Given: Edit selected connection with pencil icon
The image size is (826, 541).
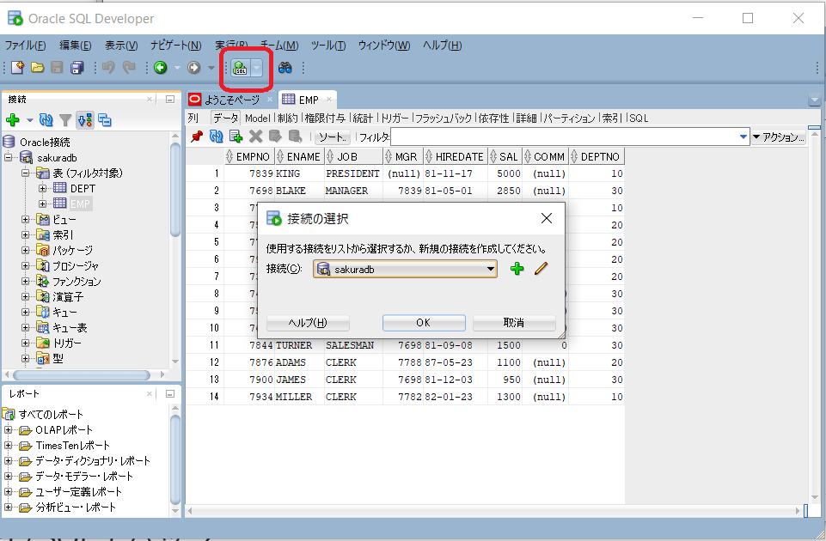Looking at the screenshot, I should click(541, 269).
